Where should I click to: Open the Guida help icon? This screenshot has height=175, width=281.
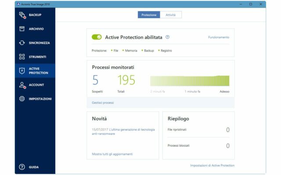coord(22,167)
